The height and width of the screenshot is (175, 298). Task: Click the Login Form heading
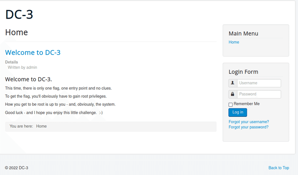coord(244,72)
